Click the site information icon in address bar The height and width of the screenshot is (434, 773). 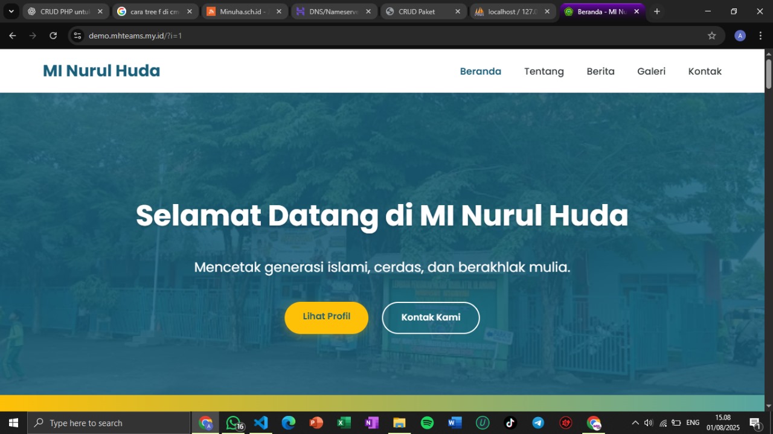coord(77,35)
